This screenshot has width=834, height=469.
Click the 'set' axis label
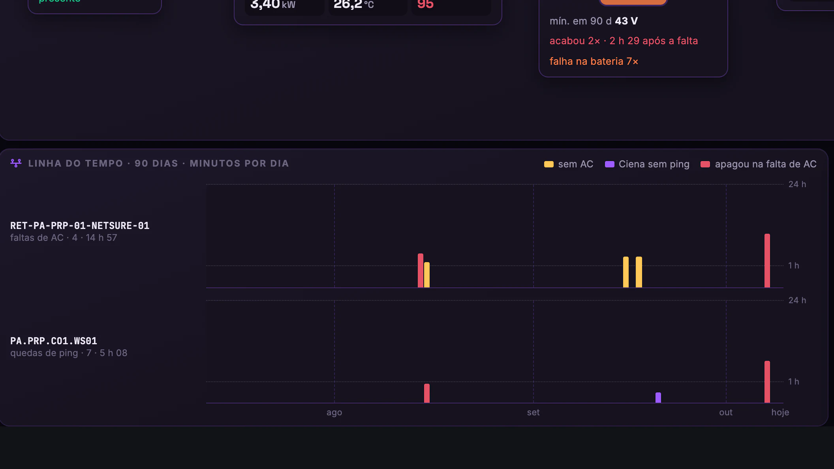point(533,413)
